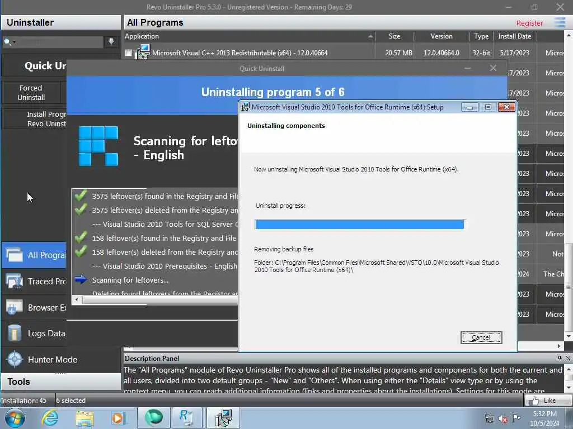Open the Traced Programs module icon
Viewport: 573px width, 429px height.
click(15, 282)
